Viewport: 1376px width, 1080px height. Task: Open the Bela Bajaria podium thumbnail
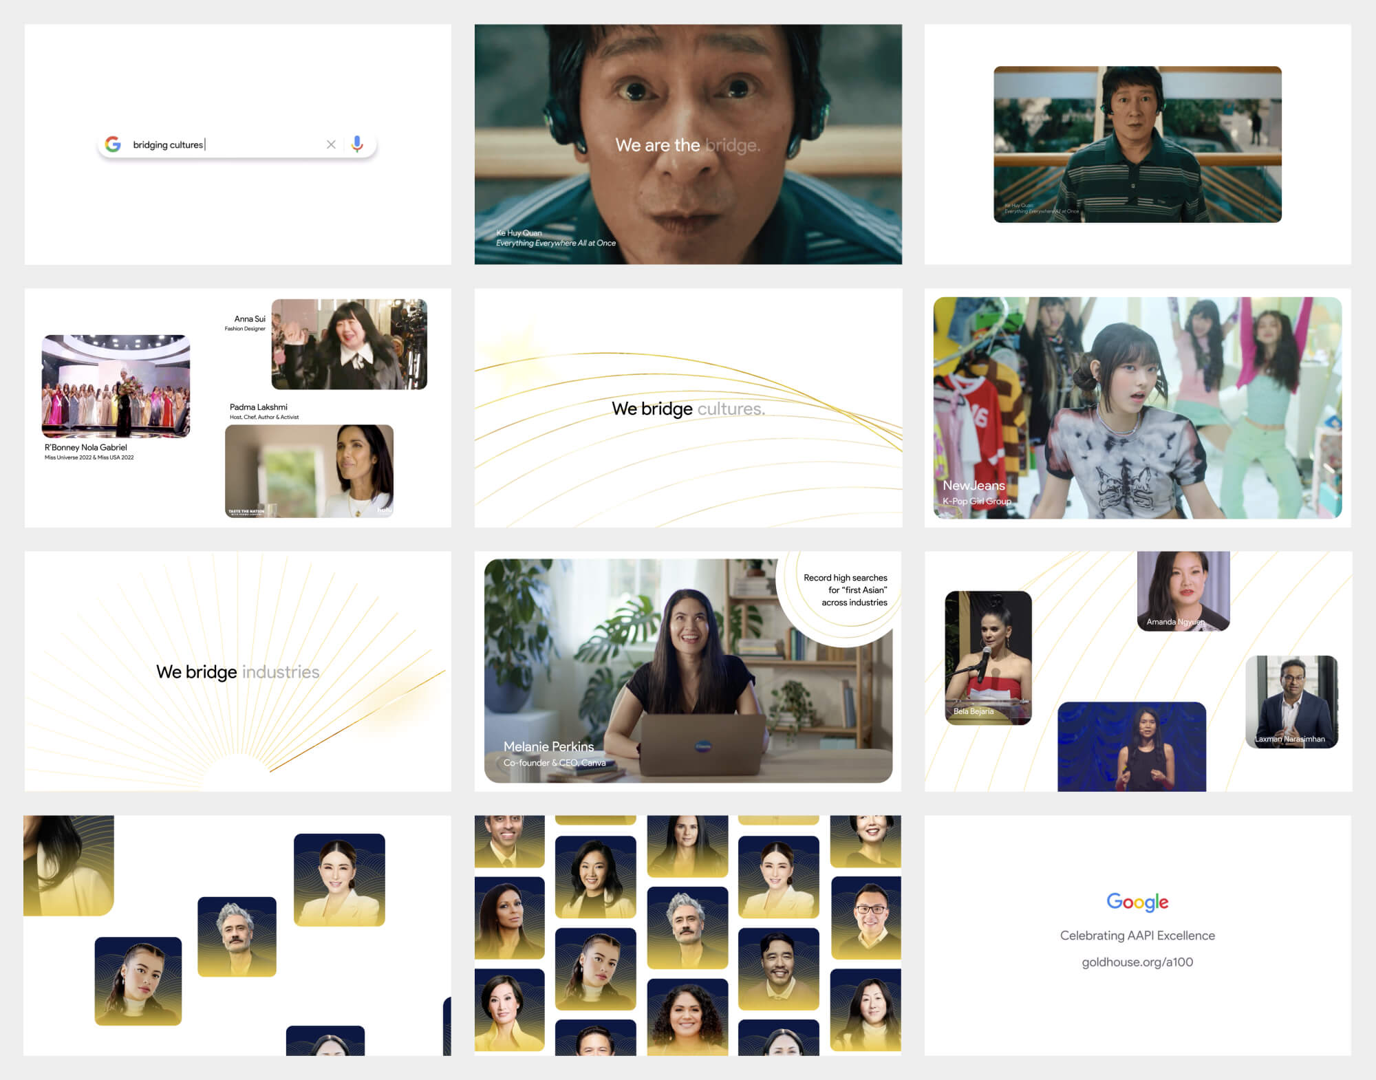(989, 658)
